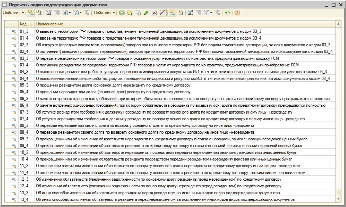Image resolution: width=346 pixels, height=207 pixels.
Task: Click the disable-filter icon left of Refresh
Action: (x=217, y=13)
